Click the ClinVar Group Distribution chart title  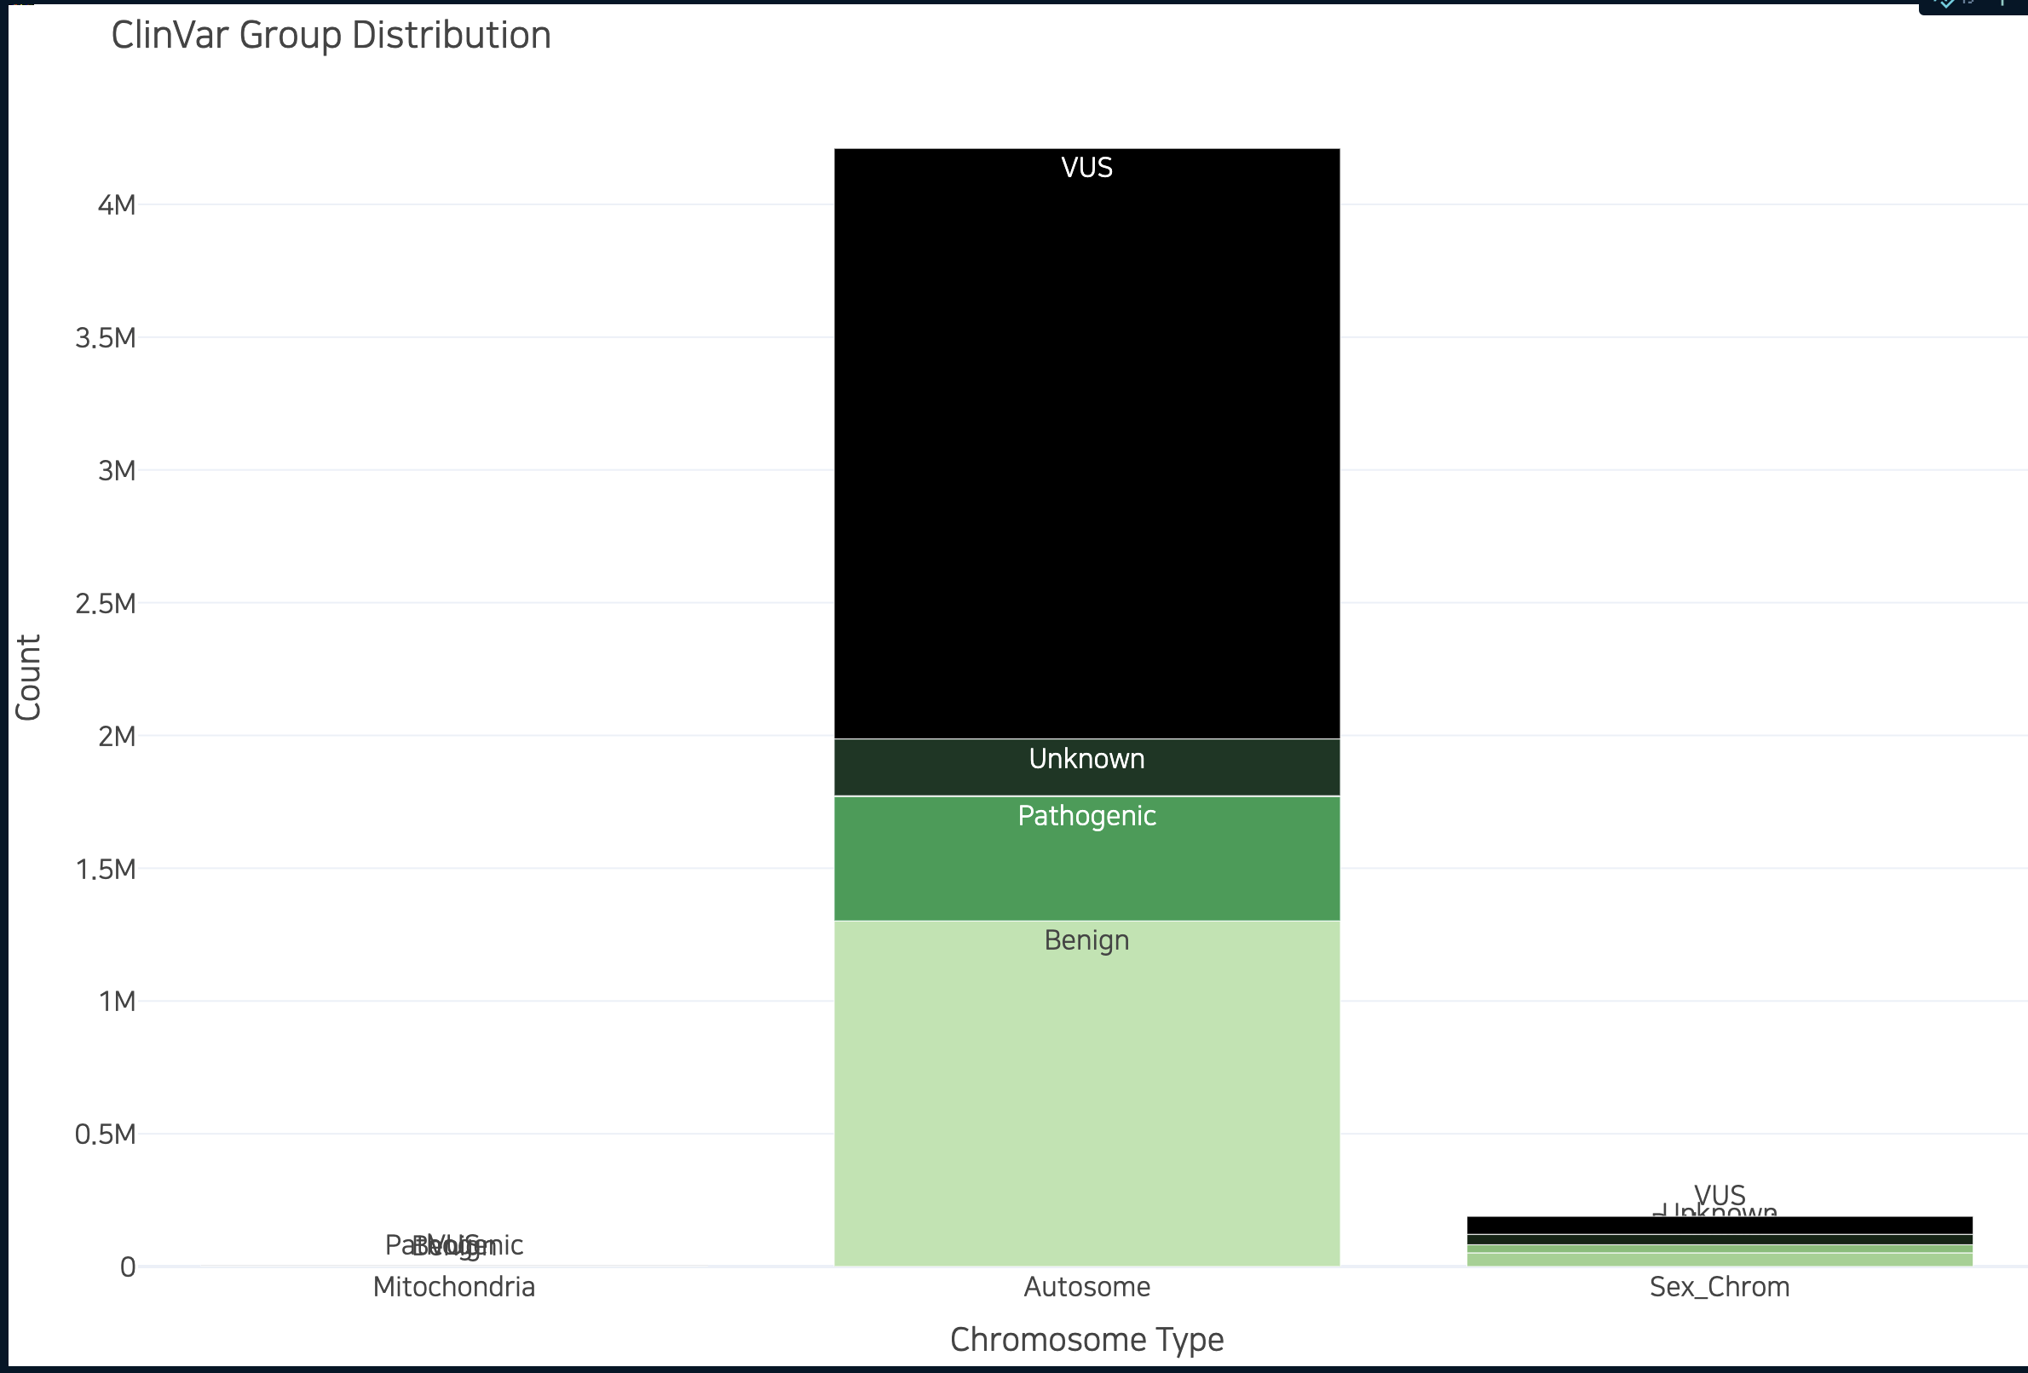[331, 36]
